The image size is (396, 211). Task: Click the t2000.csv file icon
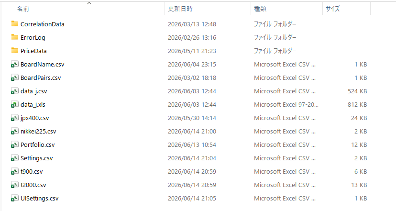[15, 185]
